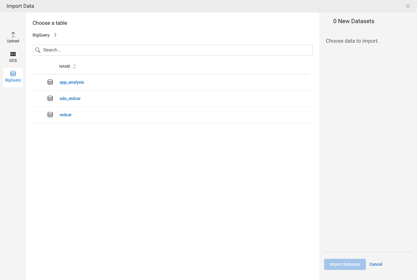Switch to the Upload tab
Image resolution: width=417 pixels, height=280 pixels.
click(x=13, y=37)
